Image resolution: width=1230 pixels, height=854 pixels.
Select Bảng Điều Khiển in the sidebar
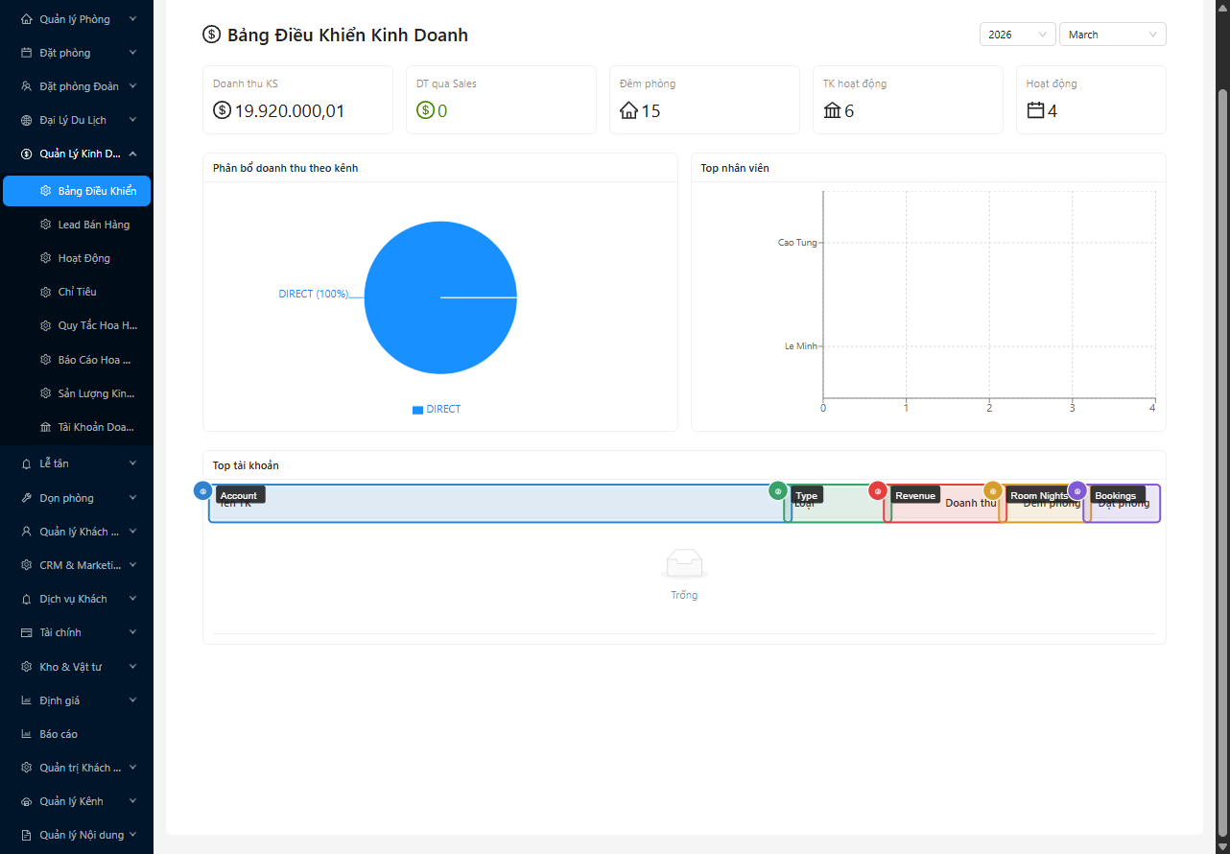(96, 191)
